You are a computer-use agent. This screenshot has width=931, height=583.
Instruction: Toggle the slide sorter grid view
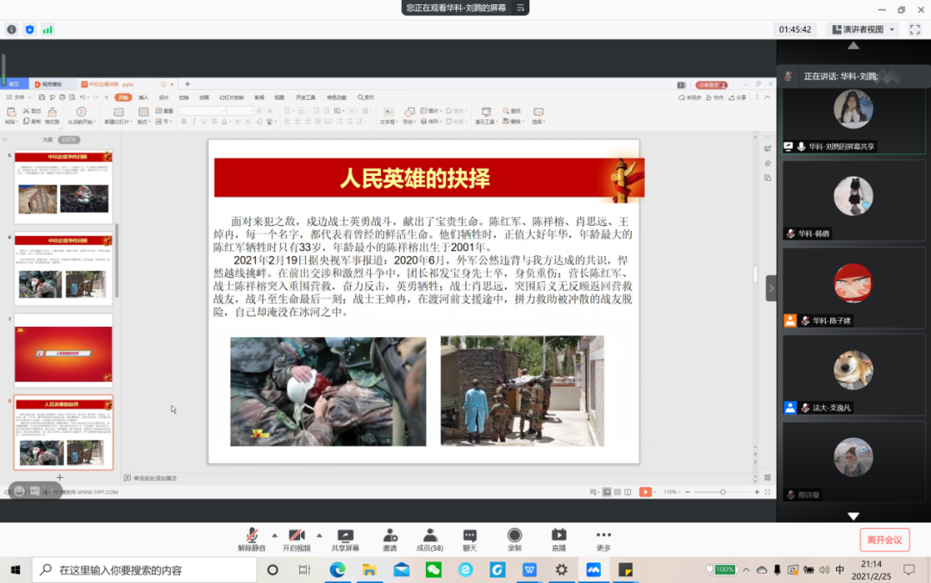(x=618, y=492)
